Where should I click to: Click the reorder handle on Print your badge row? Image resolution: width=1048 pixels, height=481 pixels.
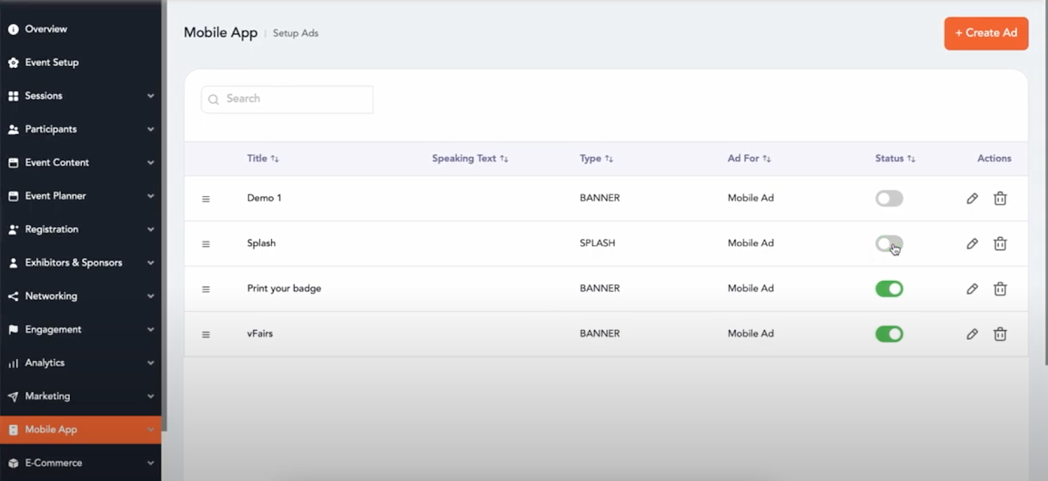[x=206, y=289]
